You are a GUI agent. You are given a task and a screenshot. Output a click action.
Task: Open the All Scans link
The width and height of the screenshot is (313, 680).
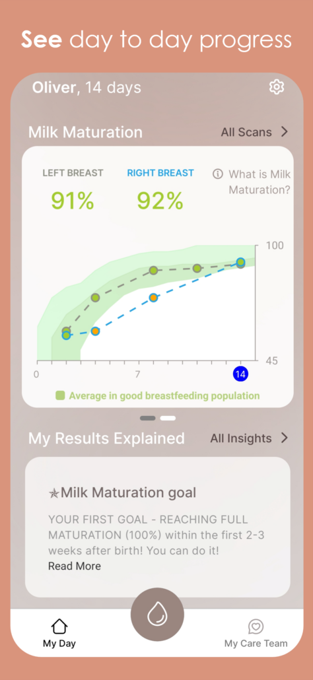click(246, 132)
